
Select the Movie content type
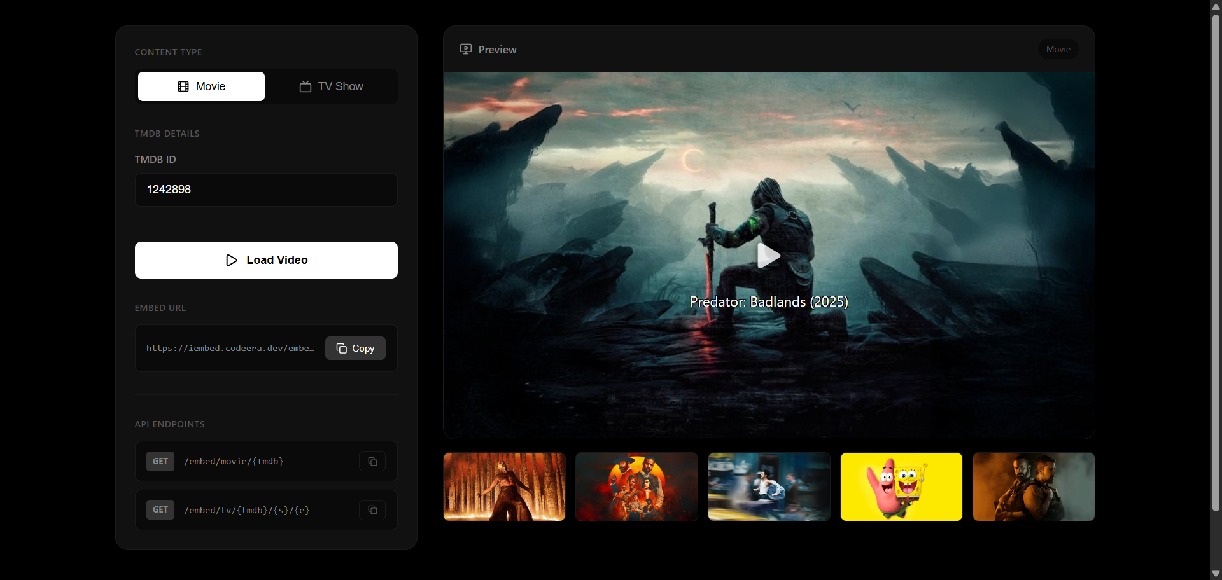pyautogui.click(x=200, y=86)
